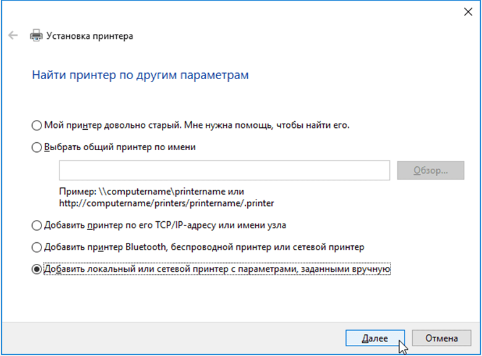The image size is (482, 356).
Task: Choose the 'Выбрать общий принтер по имени' radio button
Action: tap(36, 147)
